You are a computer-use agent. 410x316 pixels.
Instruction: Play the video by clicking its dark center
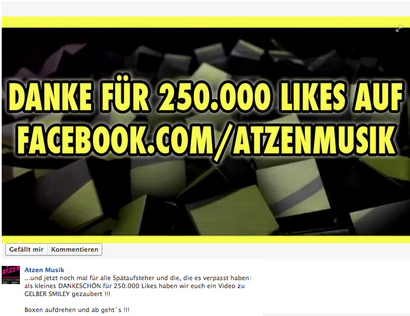tap(205, 132)
